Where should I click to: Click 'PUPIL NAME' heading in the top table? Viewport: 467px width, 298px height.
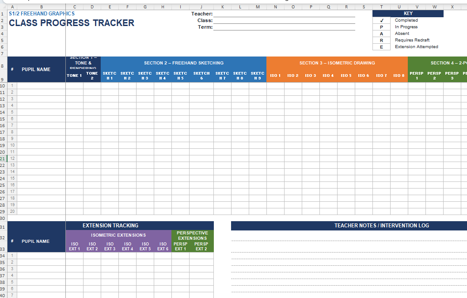click(36, 69)
